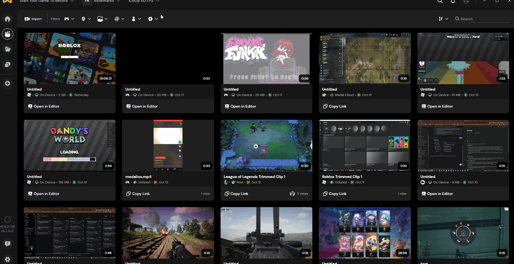Copy link for Roblox Trimmed Clip 1
Screen dimensions: 514x264
335,194
